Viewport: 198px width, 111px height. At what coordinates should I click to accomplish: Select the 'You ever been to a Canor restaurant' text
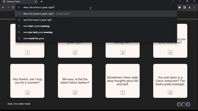[170, 81]
